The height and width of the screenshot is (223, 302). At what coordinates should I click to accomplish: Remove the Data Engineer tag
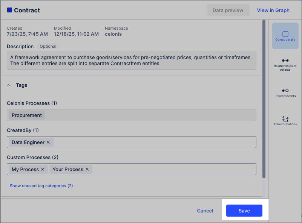(48, 142)
